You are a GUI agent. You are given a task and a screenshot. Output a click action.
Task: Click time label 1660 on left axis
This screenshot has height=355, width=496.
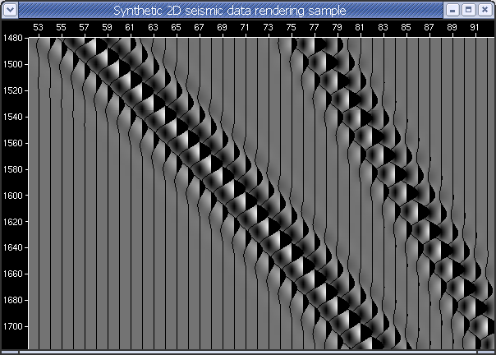pyautogui.click(x=13, y=274)
